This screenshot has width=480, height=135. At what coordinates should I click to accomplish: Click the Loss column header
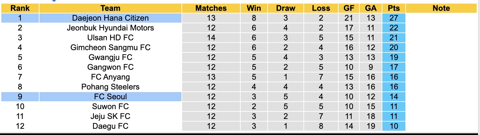coord(321,8)
